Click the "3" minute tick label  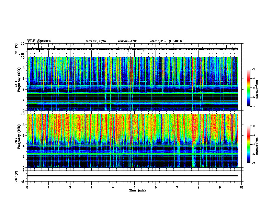(91, 187)
